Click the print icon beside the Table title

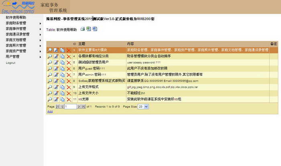tap(82, 29)
